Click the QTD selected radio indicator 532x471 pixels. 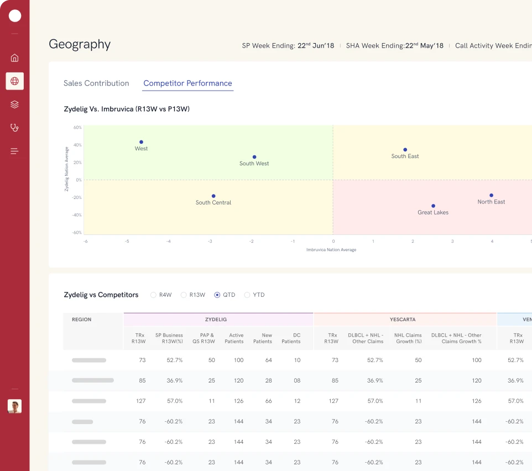coord(217,295)
